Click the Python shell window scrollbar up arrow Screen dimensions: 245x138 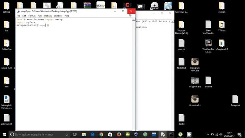[173, 21]
